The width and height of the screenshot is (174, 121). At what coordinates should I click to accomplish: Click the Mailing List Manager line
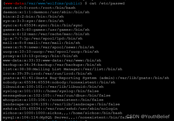(63, 69)
